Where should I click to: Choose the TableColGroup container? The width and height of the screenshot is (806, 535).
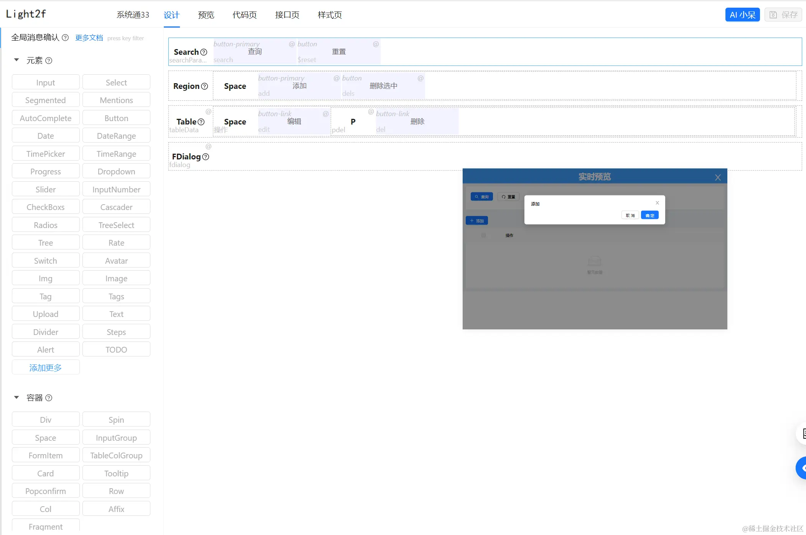116,455
